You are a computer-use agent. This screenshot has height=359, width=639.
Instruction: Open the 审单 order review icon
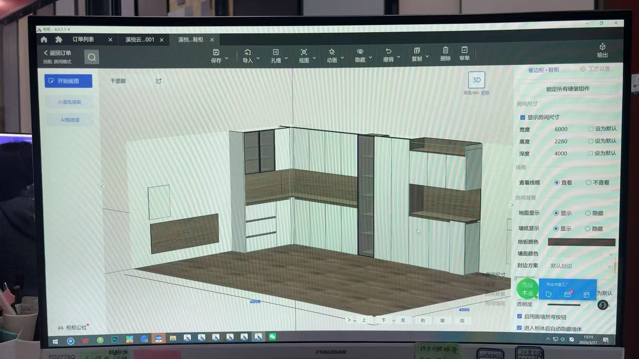464,50
